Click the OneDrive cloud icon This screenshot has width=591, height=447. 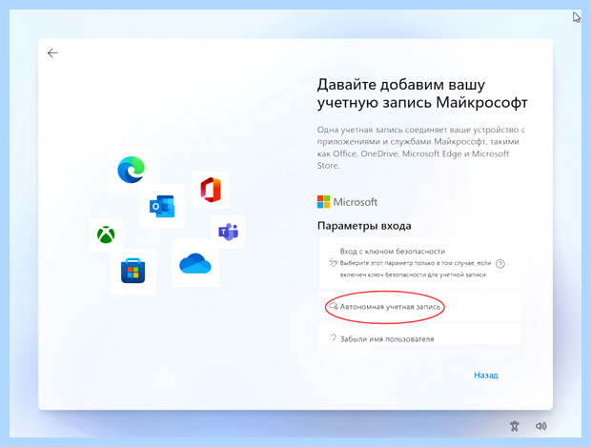click(195, 263)
